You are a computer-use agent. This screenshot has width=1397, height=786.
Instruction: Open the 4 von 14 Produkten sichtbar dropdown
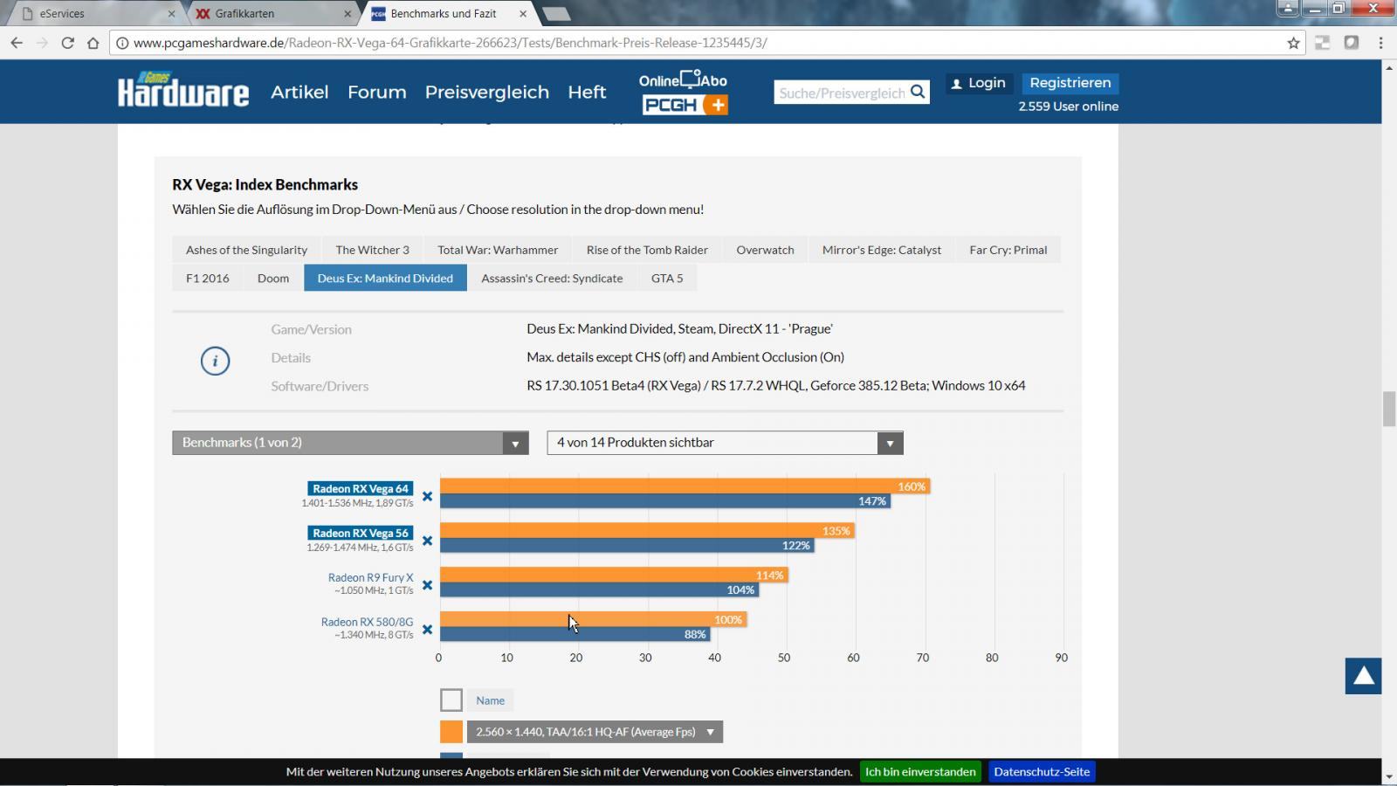point(725,443)
